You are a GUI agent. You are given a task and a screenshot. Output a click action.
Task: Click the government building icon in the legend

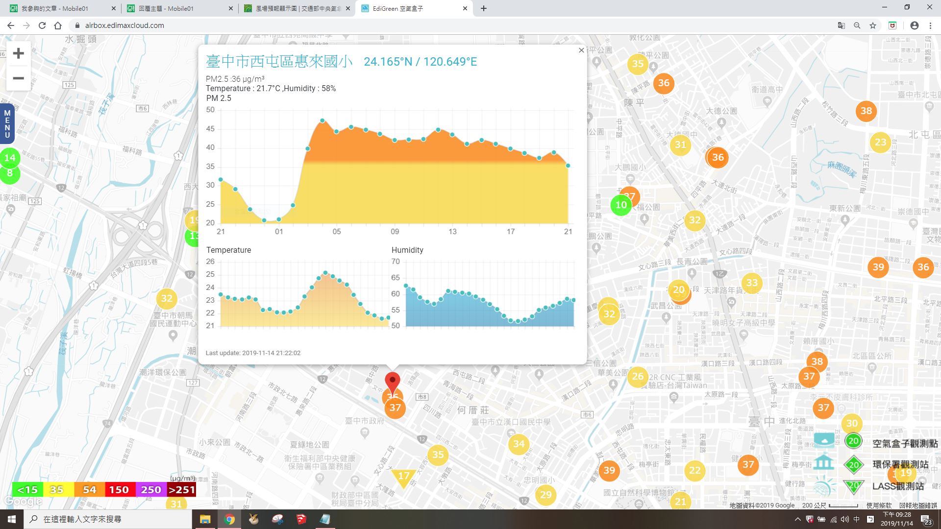[x=824, y=462]
